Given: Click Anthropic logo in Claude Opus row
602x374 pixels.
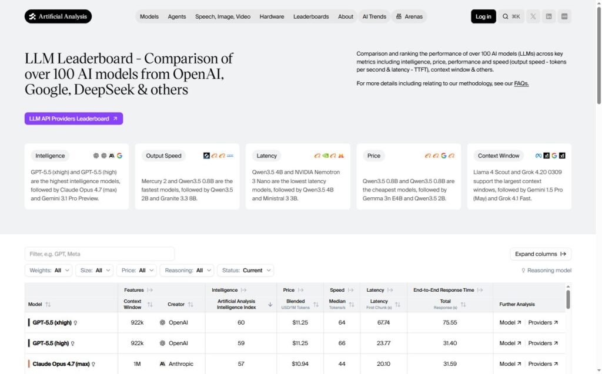Looking at the screenshot, I should pyautogui.click(x=162, y=364).
